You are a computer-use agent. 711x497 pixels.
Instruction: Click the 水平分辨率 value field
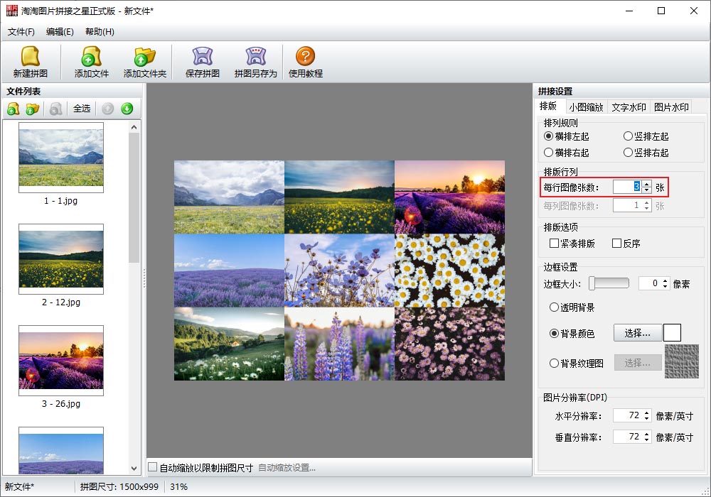pos(627,415)
